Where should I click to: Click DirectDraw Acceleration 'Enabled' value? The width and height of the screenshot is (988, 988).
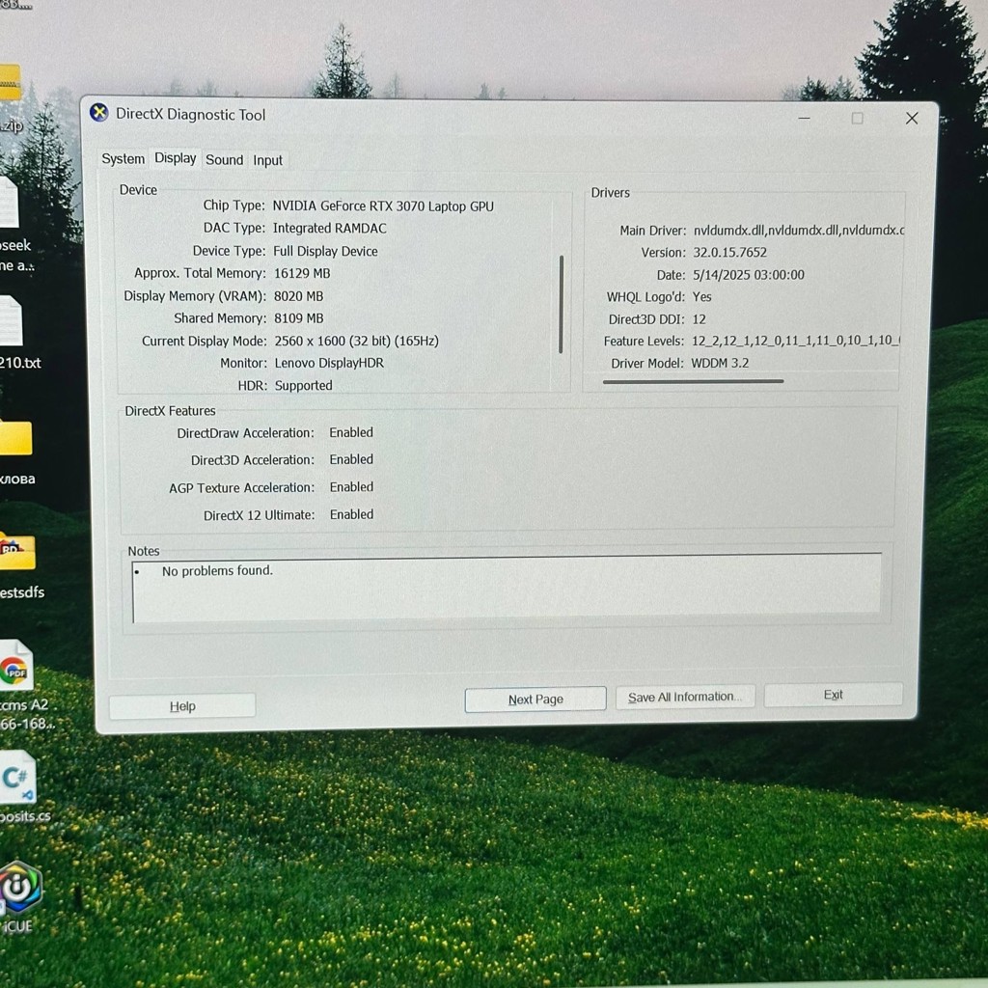(x=351, y=432)
